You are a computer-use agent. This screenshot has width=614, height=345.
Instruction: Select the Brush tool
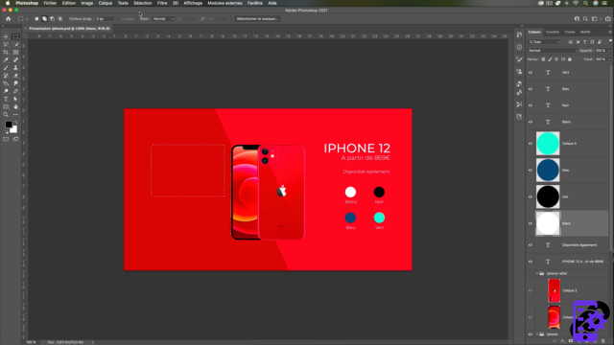click(6, 68)
